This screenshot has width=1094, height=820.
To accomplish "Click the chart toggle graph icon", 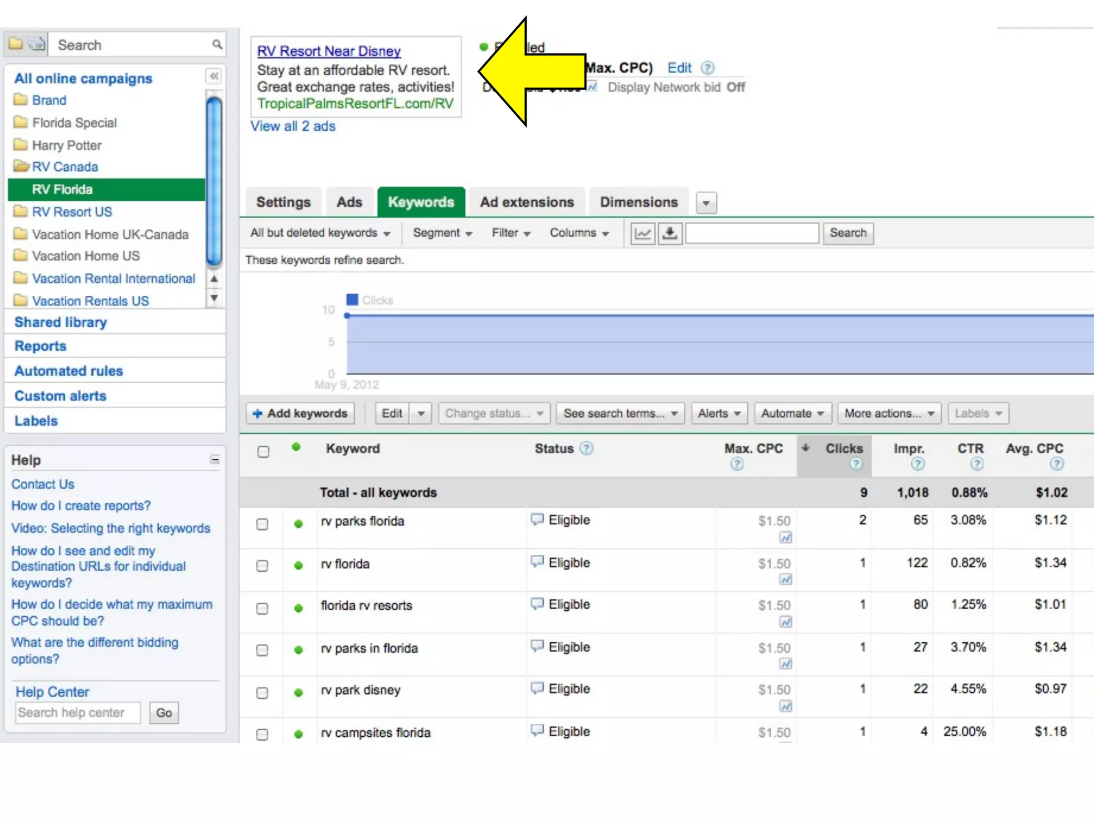I will (643, 233).
